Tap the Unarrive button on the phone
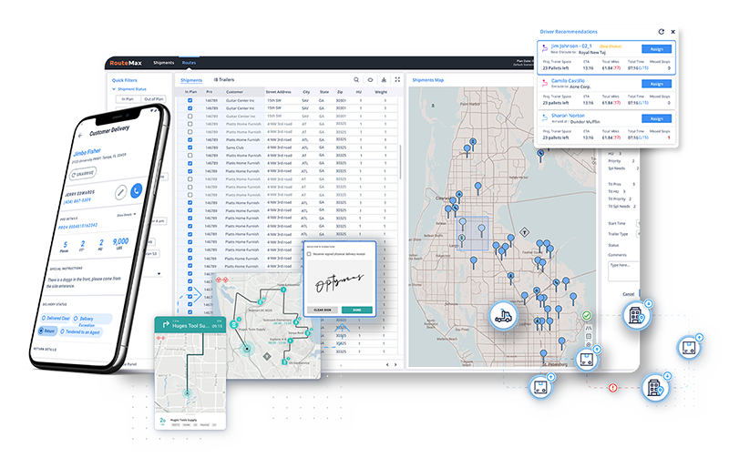The image size is (729, 458). 83,173
